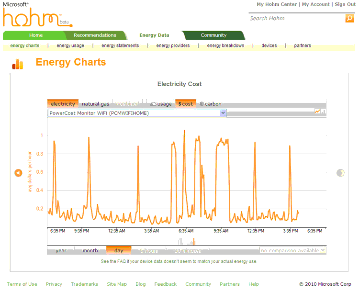
Task: Open Site Map footer link
Action: pyautogui.click(x=117, y=284)
